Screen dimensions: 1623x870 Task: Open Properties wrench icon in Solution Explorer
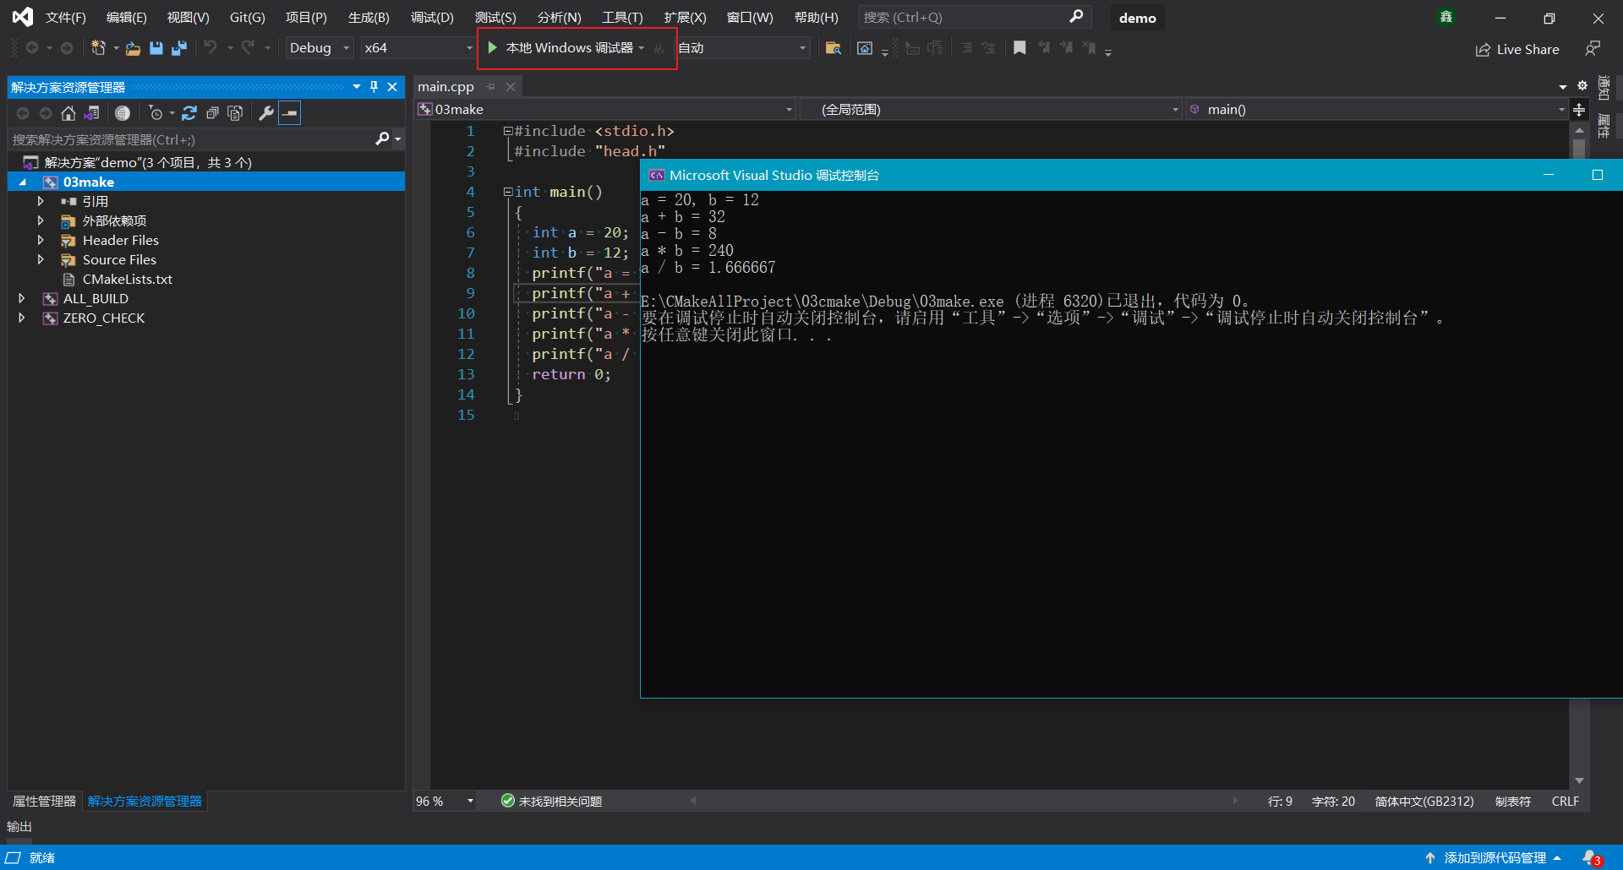coord(266,113)
